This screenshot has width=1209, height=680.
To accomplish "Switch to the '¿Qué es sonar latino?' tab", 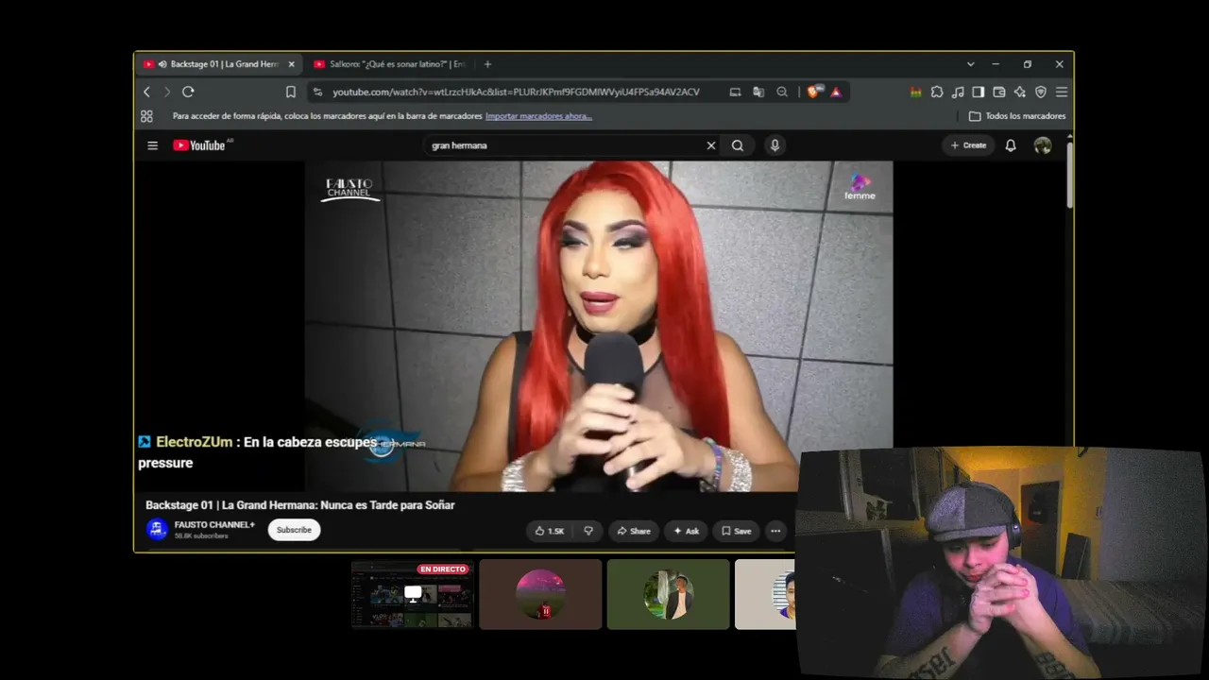I will pos(390,64).
